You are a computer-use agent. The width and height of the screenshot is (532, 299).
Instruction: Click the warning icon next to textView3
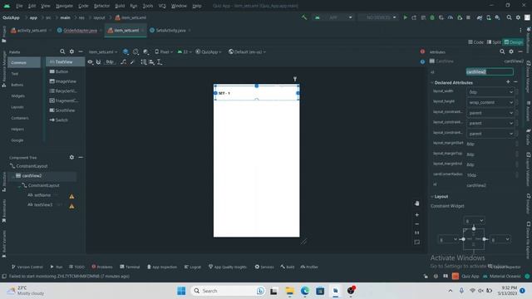(71, 206)
